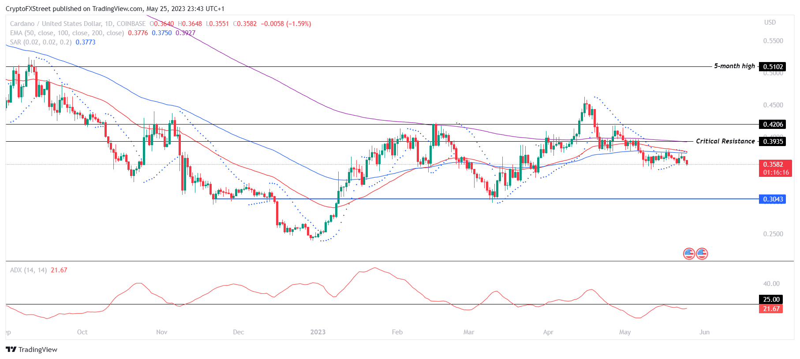Click the current price label 0.3582
The image size is (800, 359).
[773, 165]
